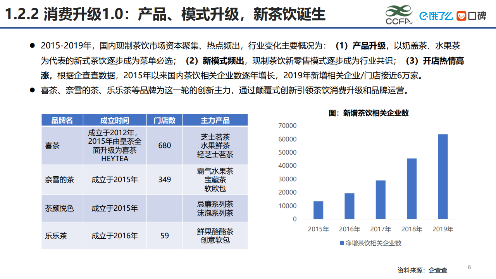
Task: Click the 2017年 bar in chart
Action: click(x=381, y=199)
